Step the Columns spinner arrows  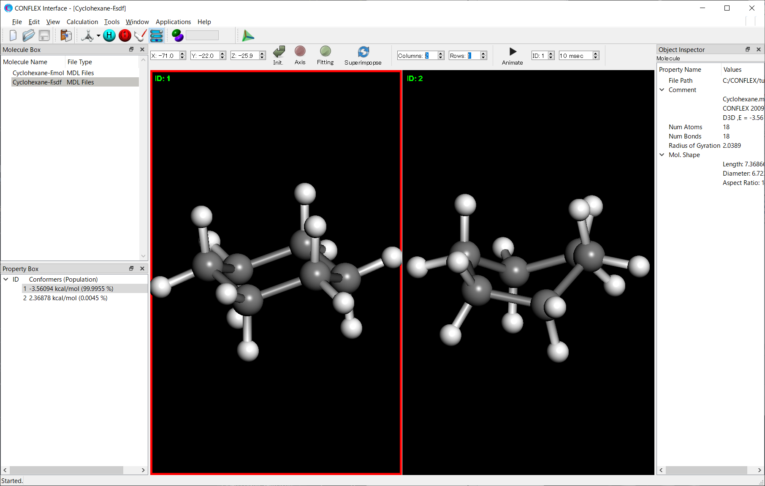pos(441,56)
